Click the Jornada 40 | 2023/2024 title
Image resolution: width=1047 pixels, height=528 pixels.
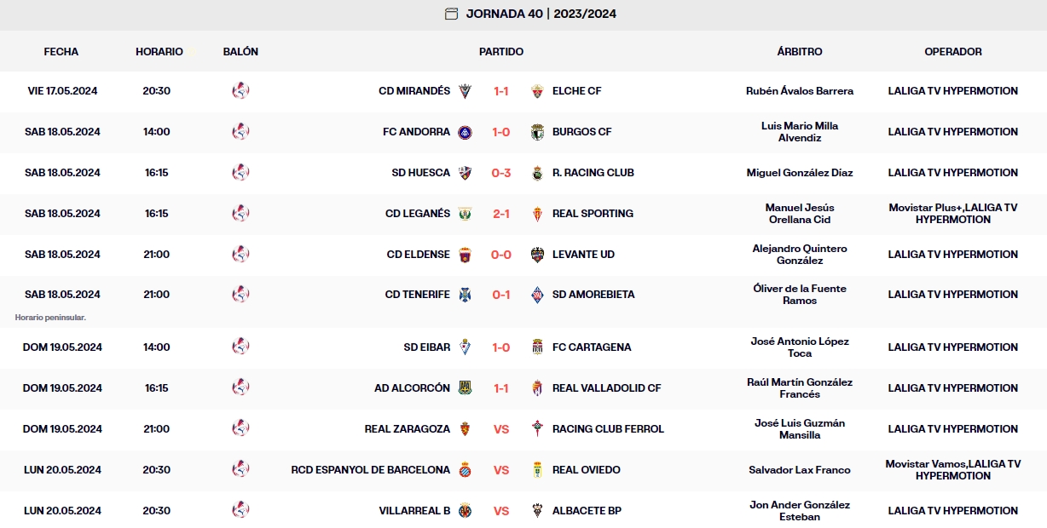(x=541, y=14)
